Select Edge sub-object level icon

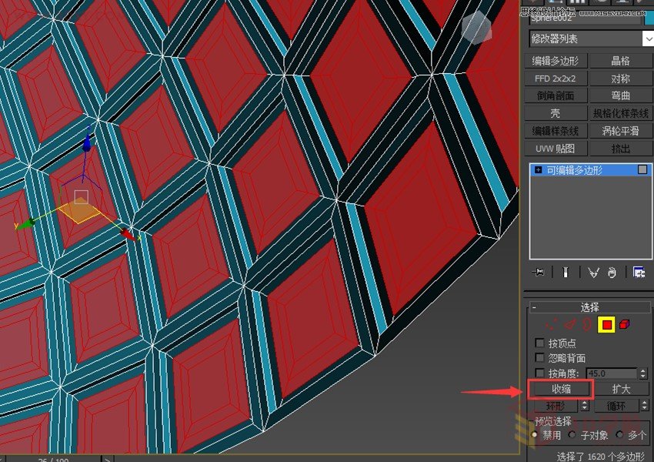tap(570, 325)
